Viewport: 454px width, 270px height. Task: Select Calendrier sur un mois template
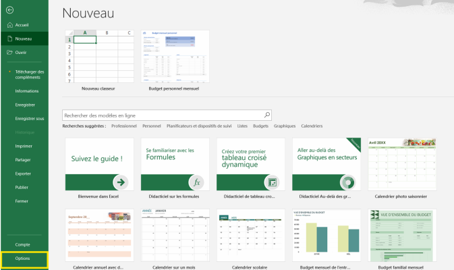click(175, 235)
